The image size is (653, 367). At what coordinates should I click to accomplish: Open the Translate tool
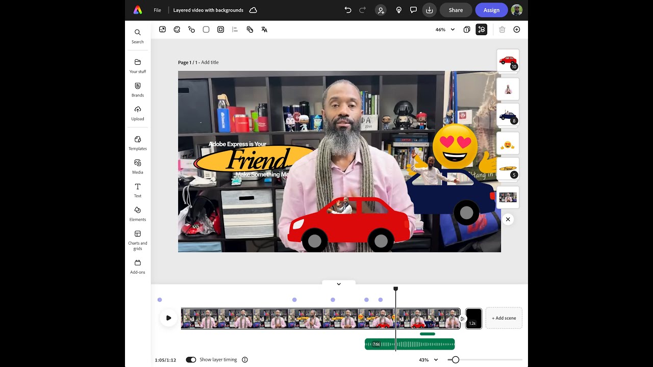264,30
